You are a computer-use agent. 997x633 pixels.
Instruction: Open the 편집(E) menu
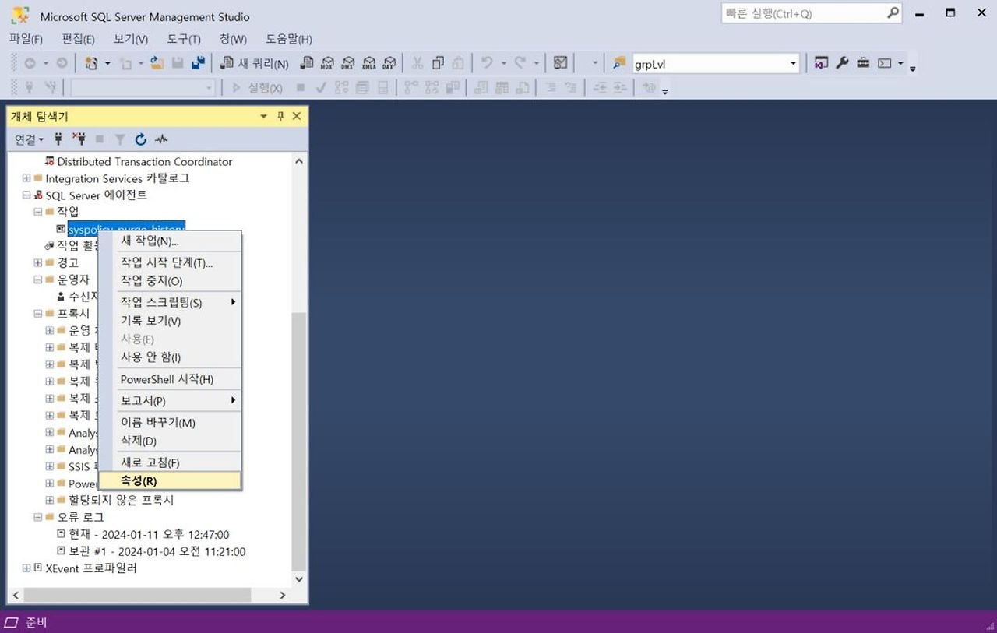[78, 39]
